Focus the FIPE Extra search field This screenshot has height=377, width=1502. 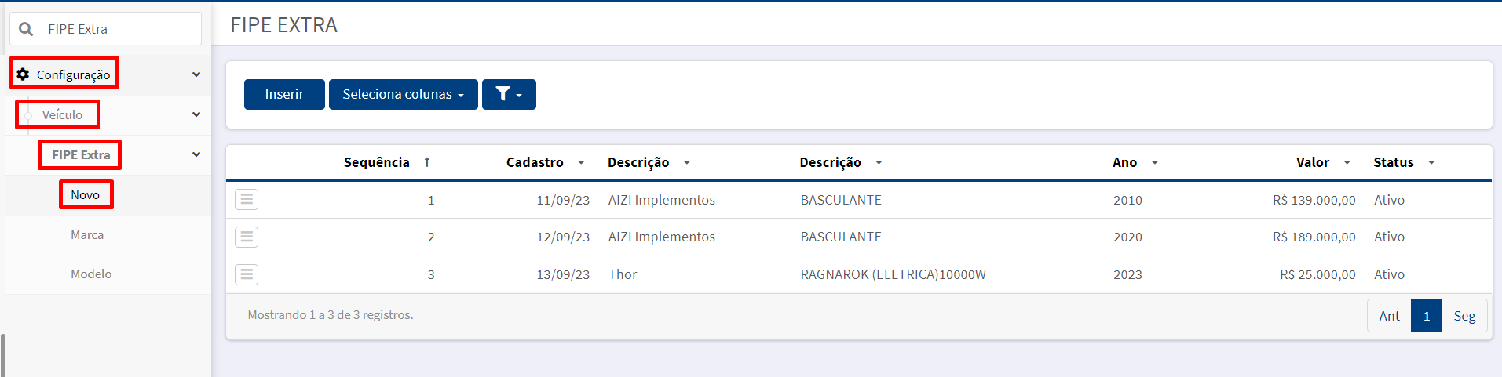pyautogui.click(x=105, y=29)
